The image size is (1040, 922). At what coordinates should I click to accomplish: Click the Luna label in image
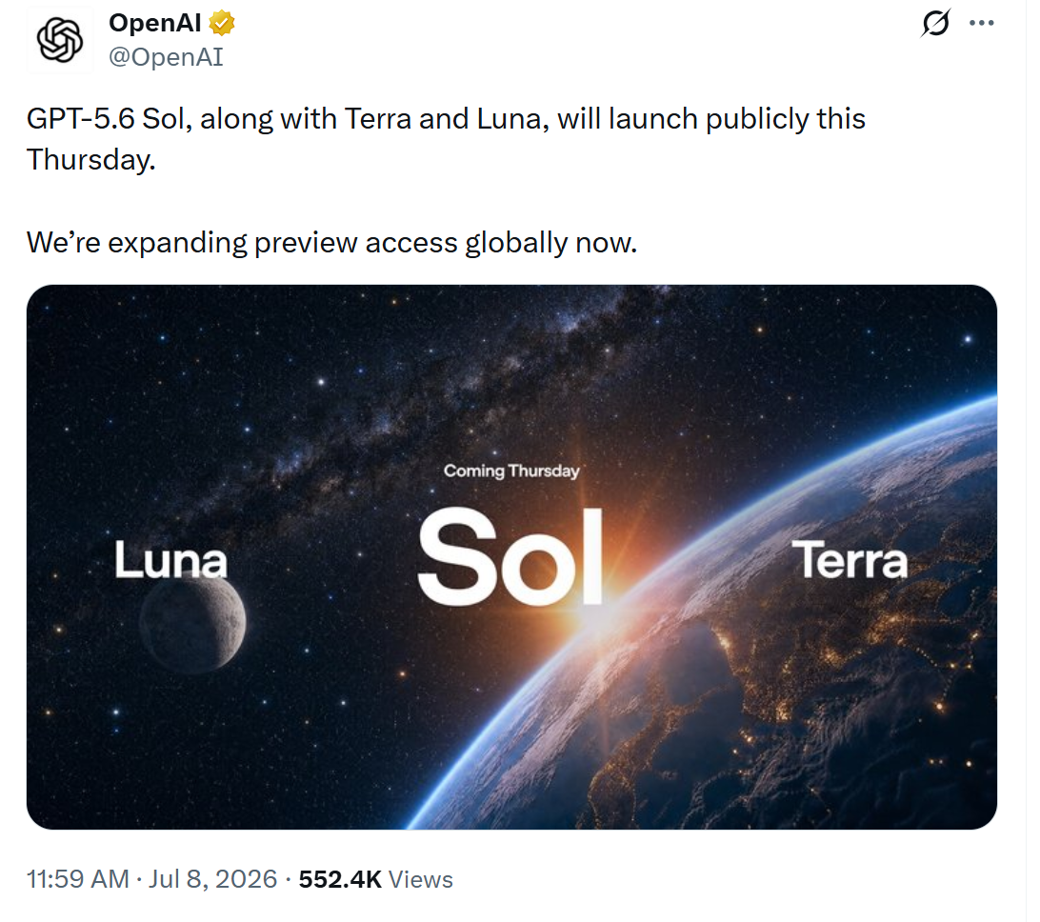[170, 559]
